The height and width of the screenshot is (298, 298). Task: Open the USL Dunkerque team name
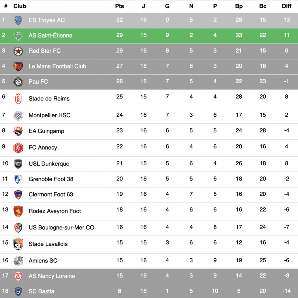tap(49, 164)
